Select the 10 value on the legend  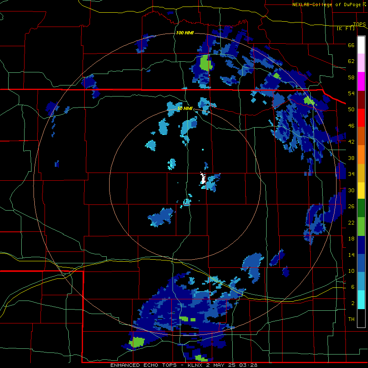pos(351,271)
